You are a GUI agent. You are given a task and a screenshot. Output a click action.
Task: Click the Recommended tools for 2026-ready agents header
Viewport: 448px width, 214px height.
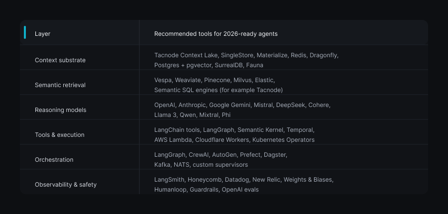216,34
